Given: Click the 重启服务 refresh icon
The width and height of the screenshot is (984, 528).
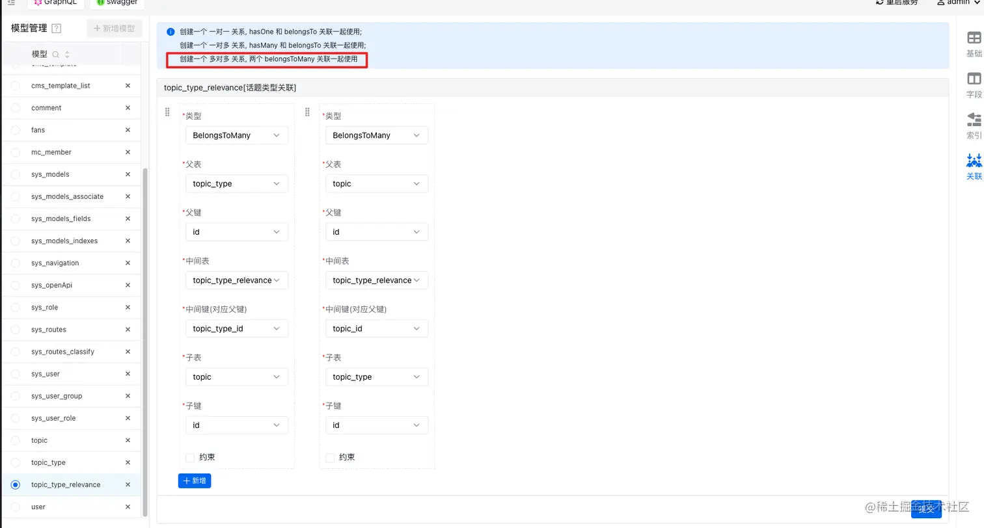Looking at the screenshot, I should click(880, 3).
